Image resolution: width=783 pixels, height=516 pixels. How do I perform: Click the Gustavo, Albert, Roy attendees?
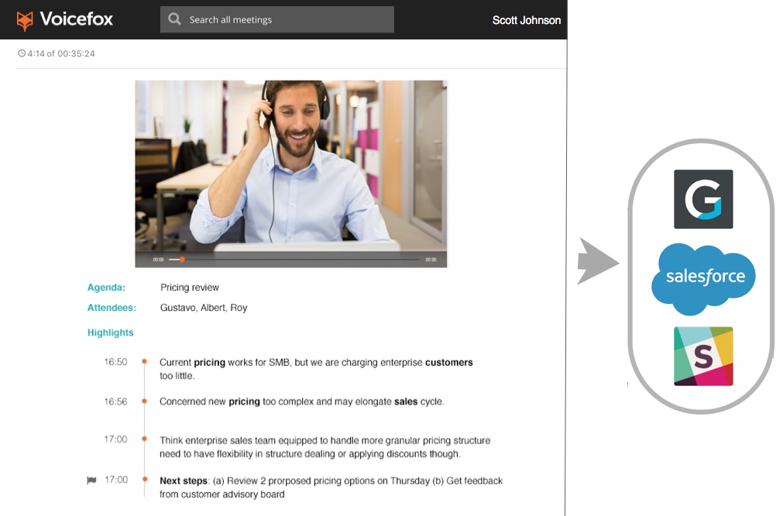tap(204, 307)
